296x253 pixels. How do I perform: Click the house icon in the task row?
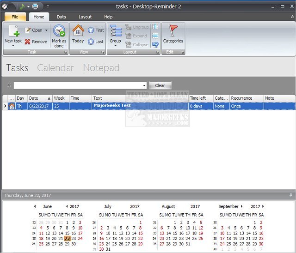12,106
